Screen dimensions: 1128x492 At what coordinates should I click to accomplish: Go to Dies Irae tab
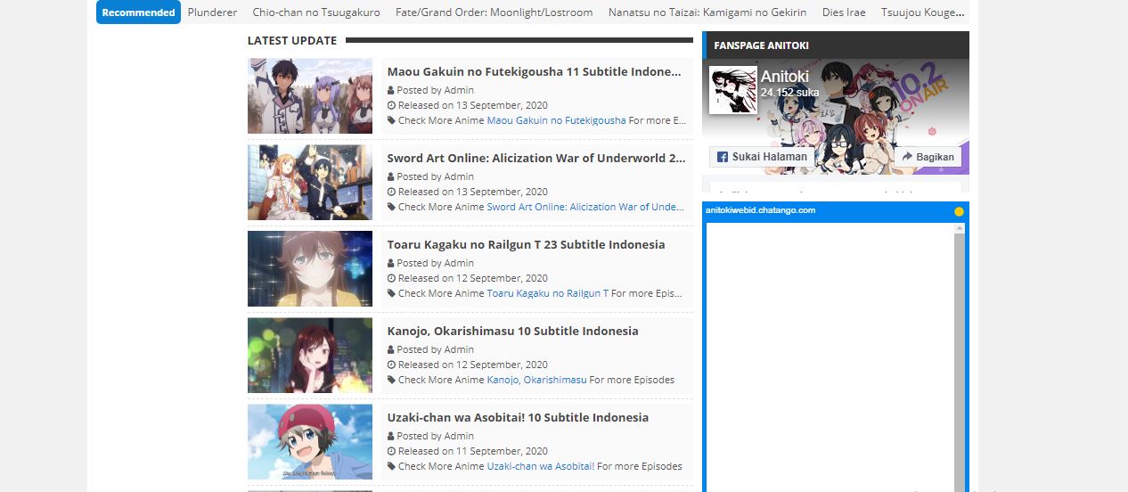tap(843, 12)
